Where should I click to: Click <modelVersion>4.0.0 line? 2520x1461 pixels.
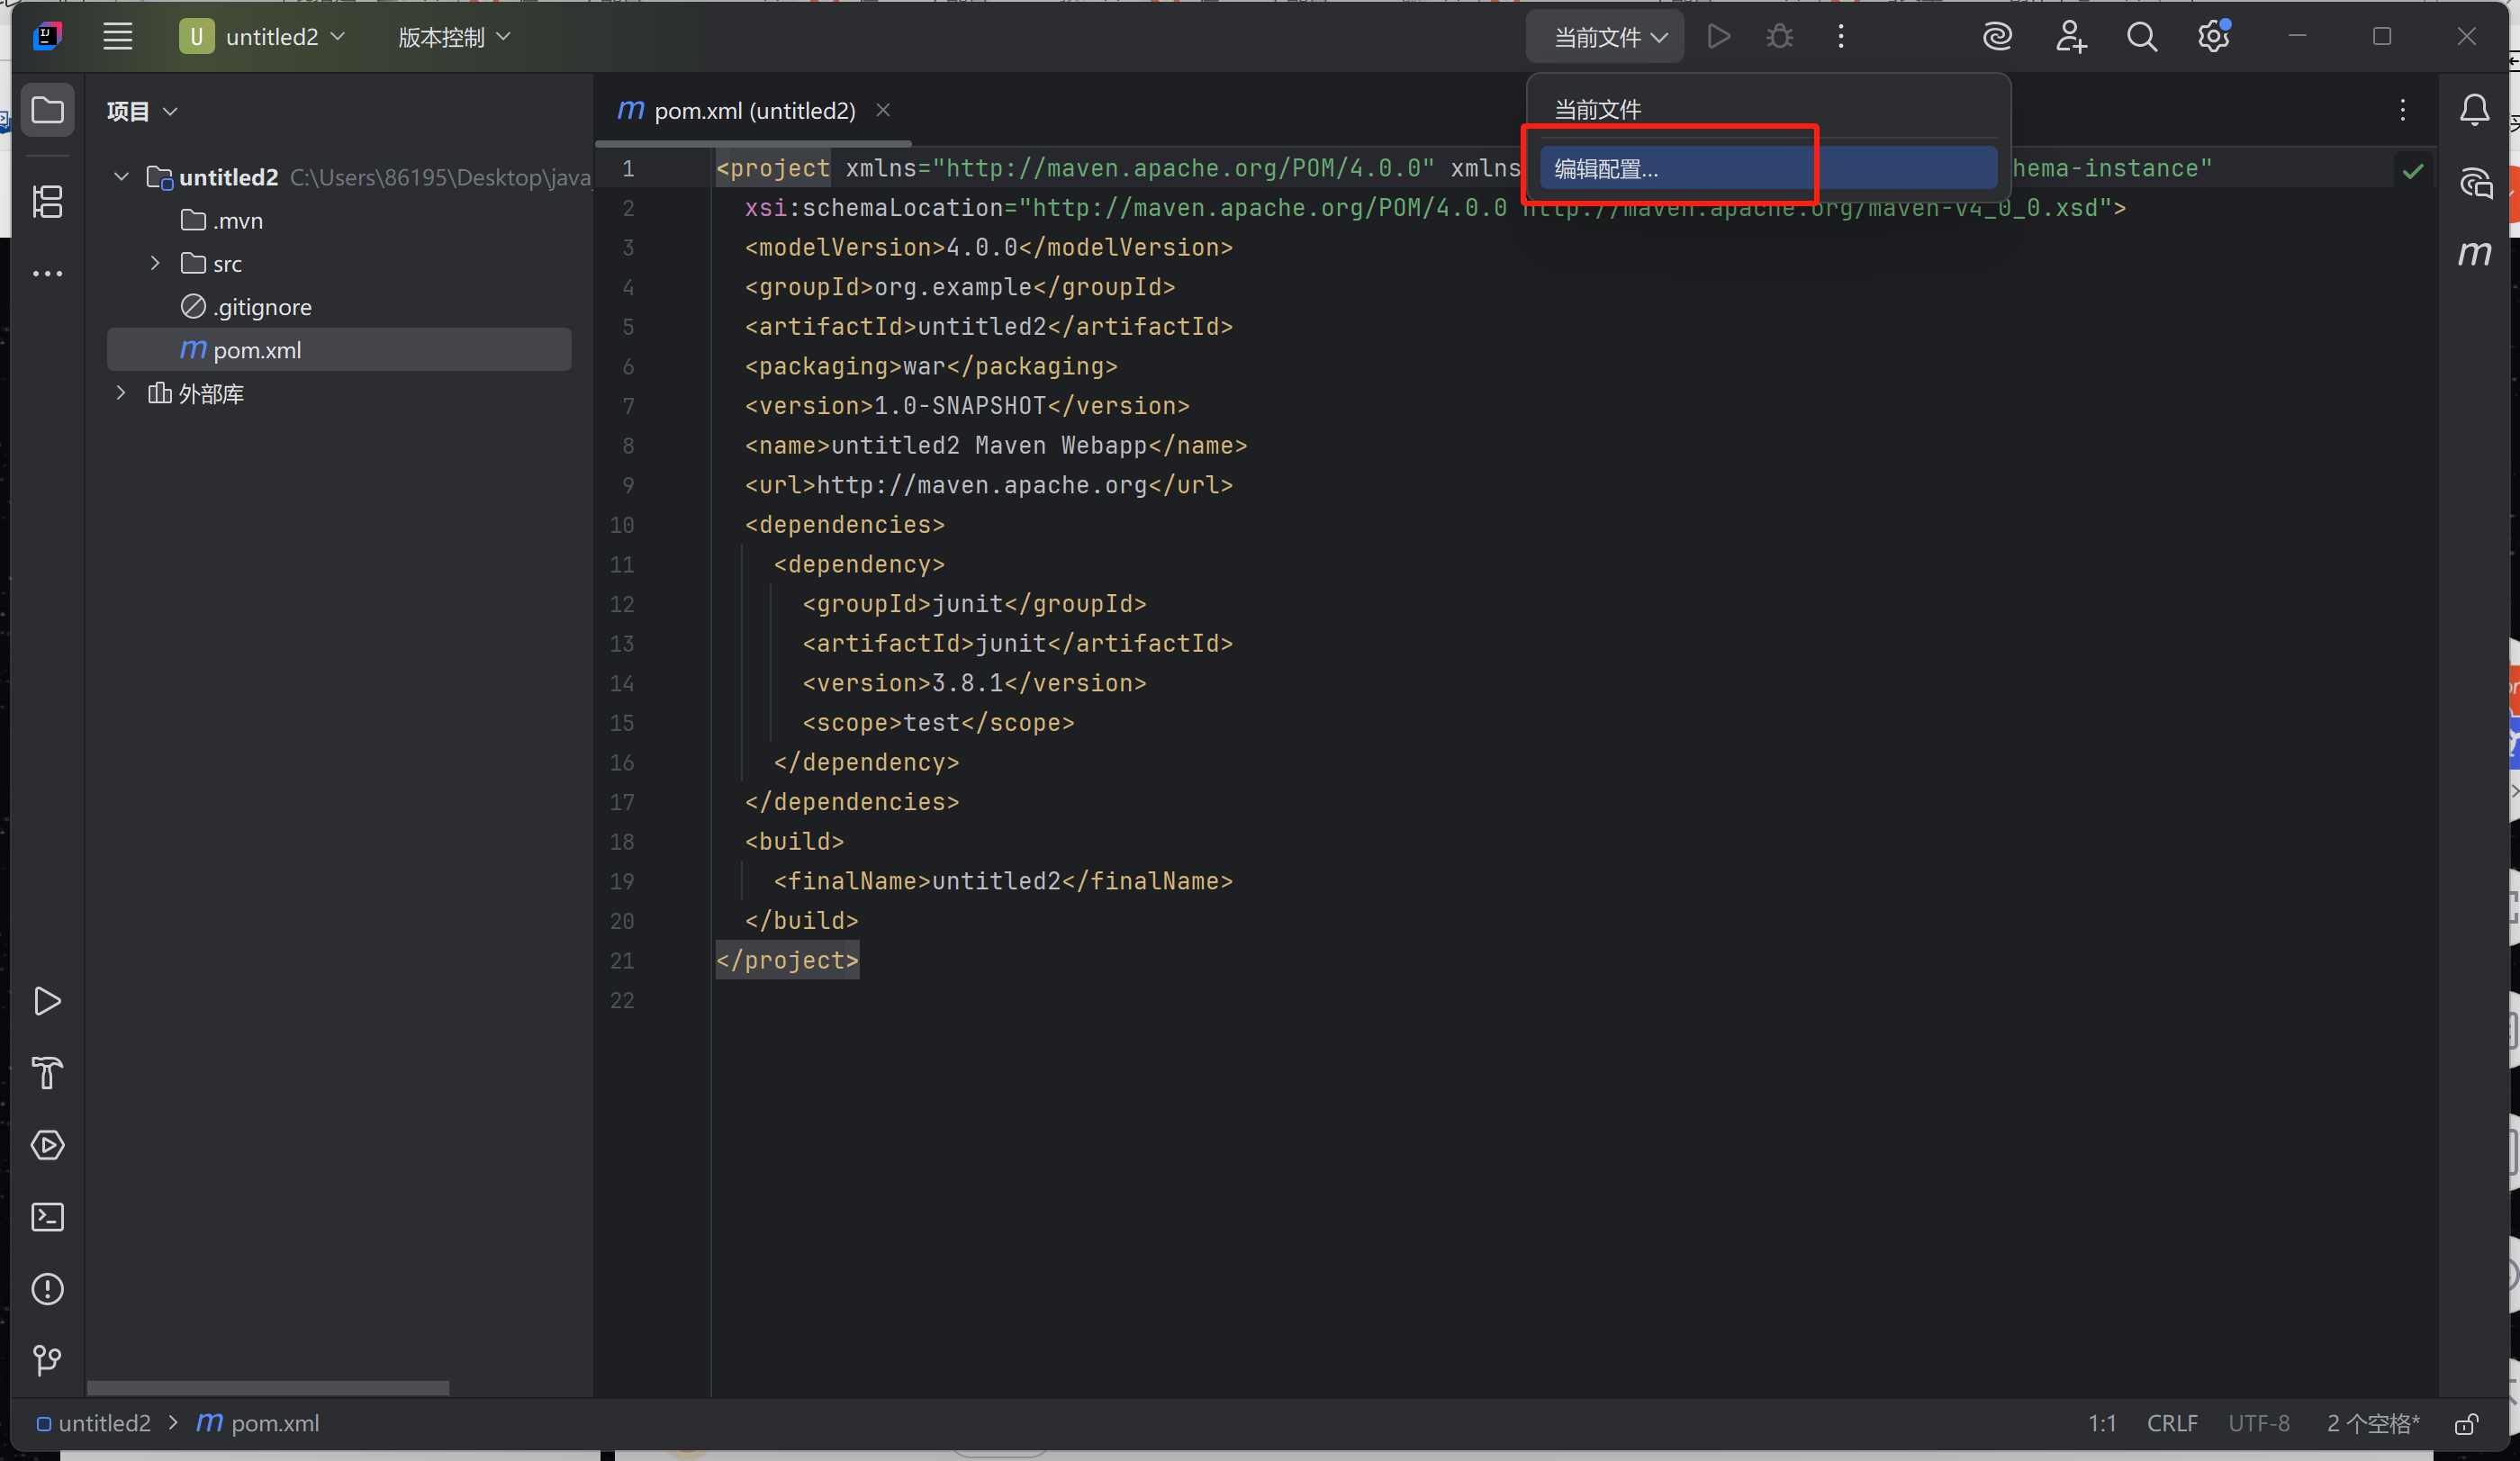tap(989, 248)
